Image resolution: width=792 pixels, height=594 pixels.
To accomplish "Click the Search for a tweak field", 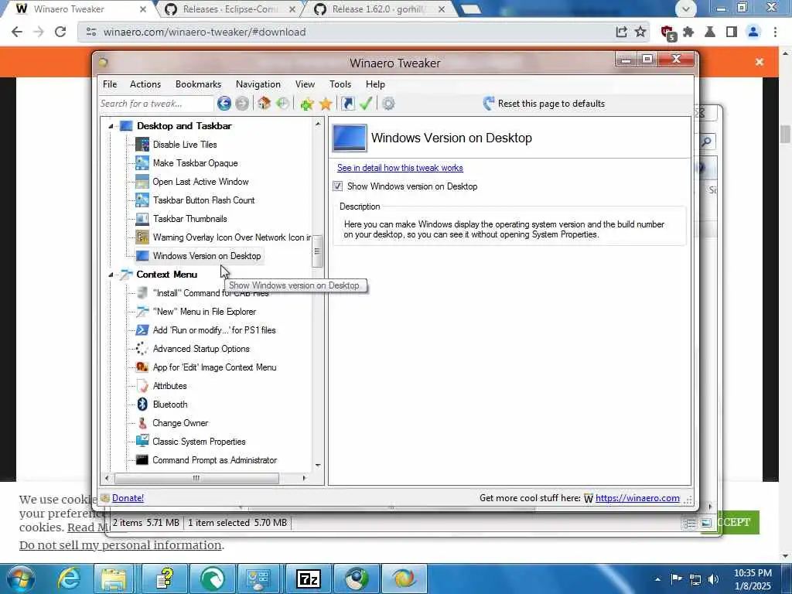I will pyautogui.click(x=155, y=104).
